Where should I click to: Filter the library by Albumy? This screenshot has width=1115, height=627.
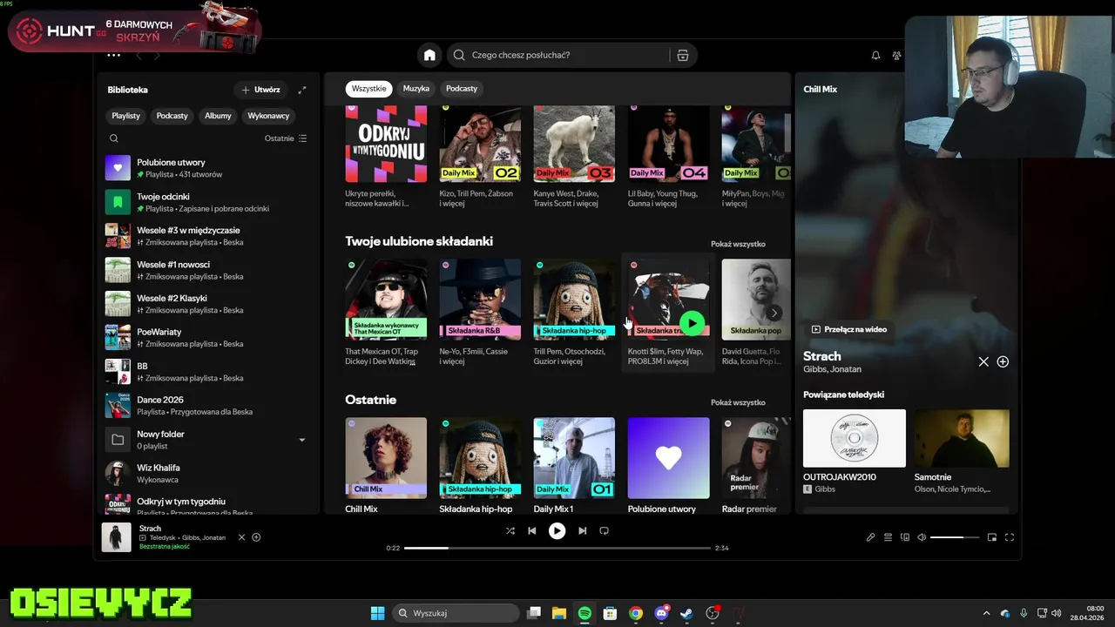218,116
